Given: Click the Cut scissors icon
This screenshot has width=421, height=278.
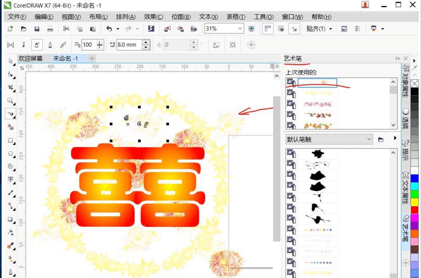Looking at the screenshot, I should pyautogui.click(x=66, y=29).
